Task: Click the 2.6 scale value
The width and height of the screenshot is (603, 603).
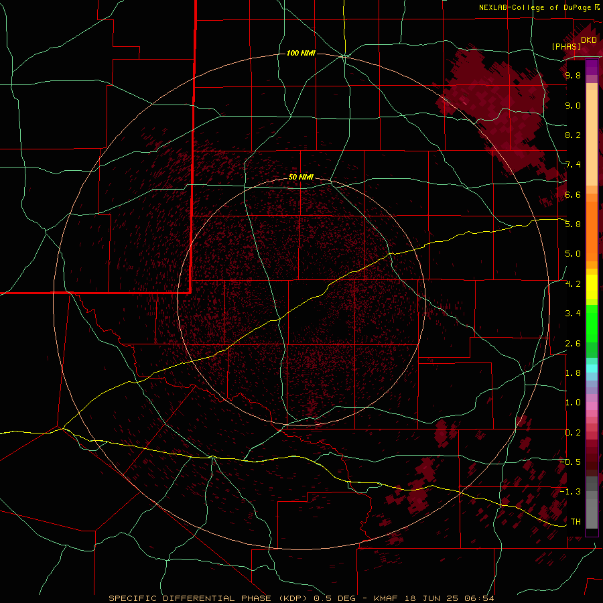Action: [573, 344]
